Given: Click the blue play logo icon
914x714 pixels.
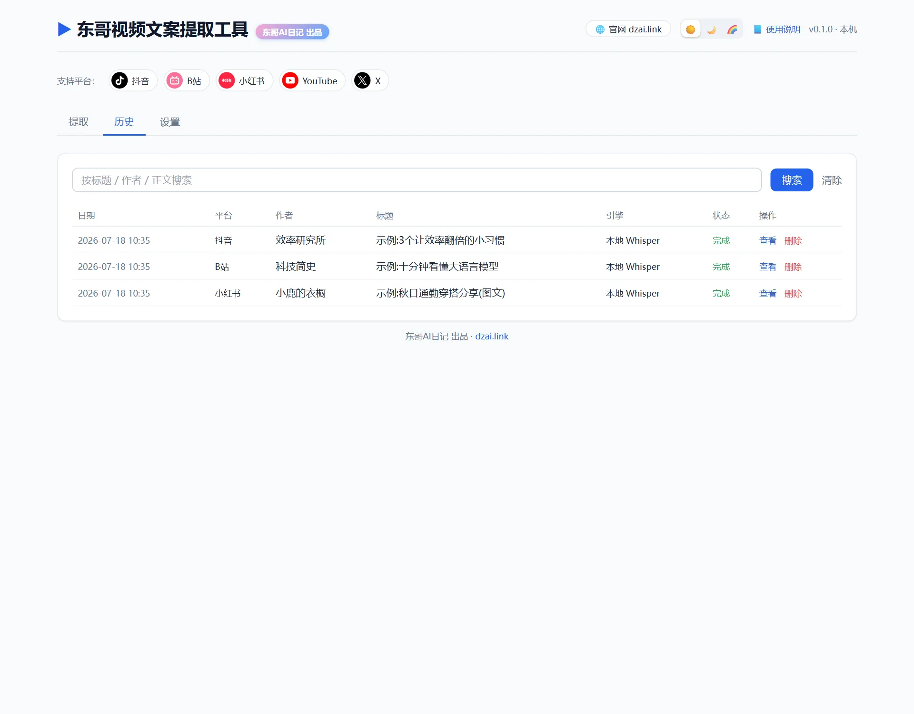Looking at the screenshot, I should (64, 30).
